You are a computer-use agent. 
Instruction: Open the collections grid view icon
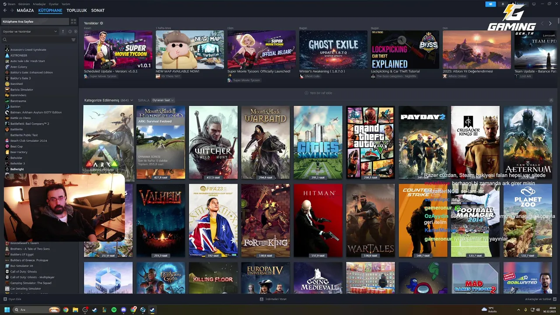[x=73, y=21]
